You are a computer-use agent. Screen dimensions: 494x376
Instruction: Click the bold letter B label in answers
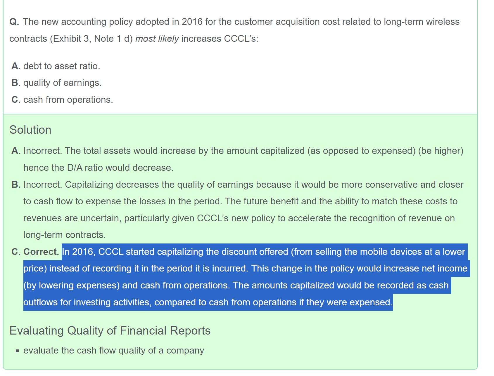(x=16, y=83)
